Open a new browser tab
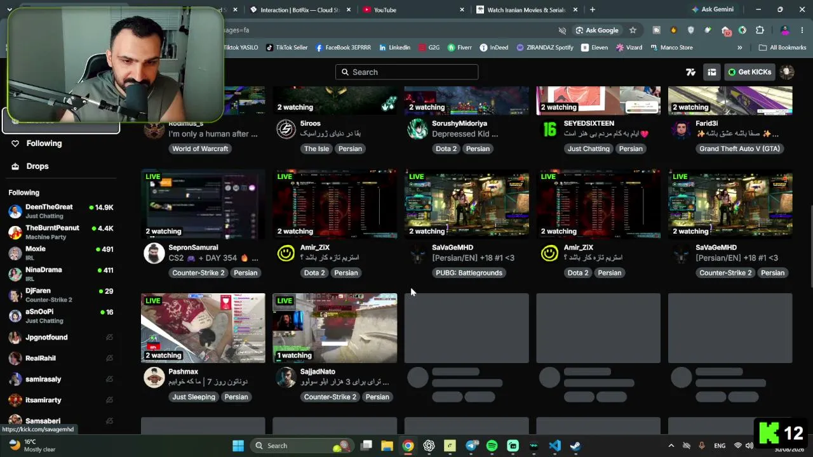Screen dimensions: 813x457 [593, 10]
